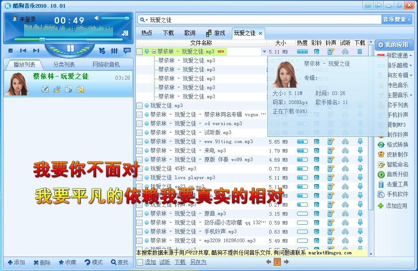Collapse the first 蔡依林 - 玩爱之徒.mp3 group
This screenshot has height=271, width=418.
click(154, 51)
